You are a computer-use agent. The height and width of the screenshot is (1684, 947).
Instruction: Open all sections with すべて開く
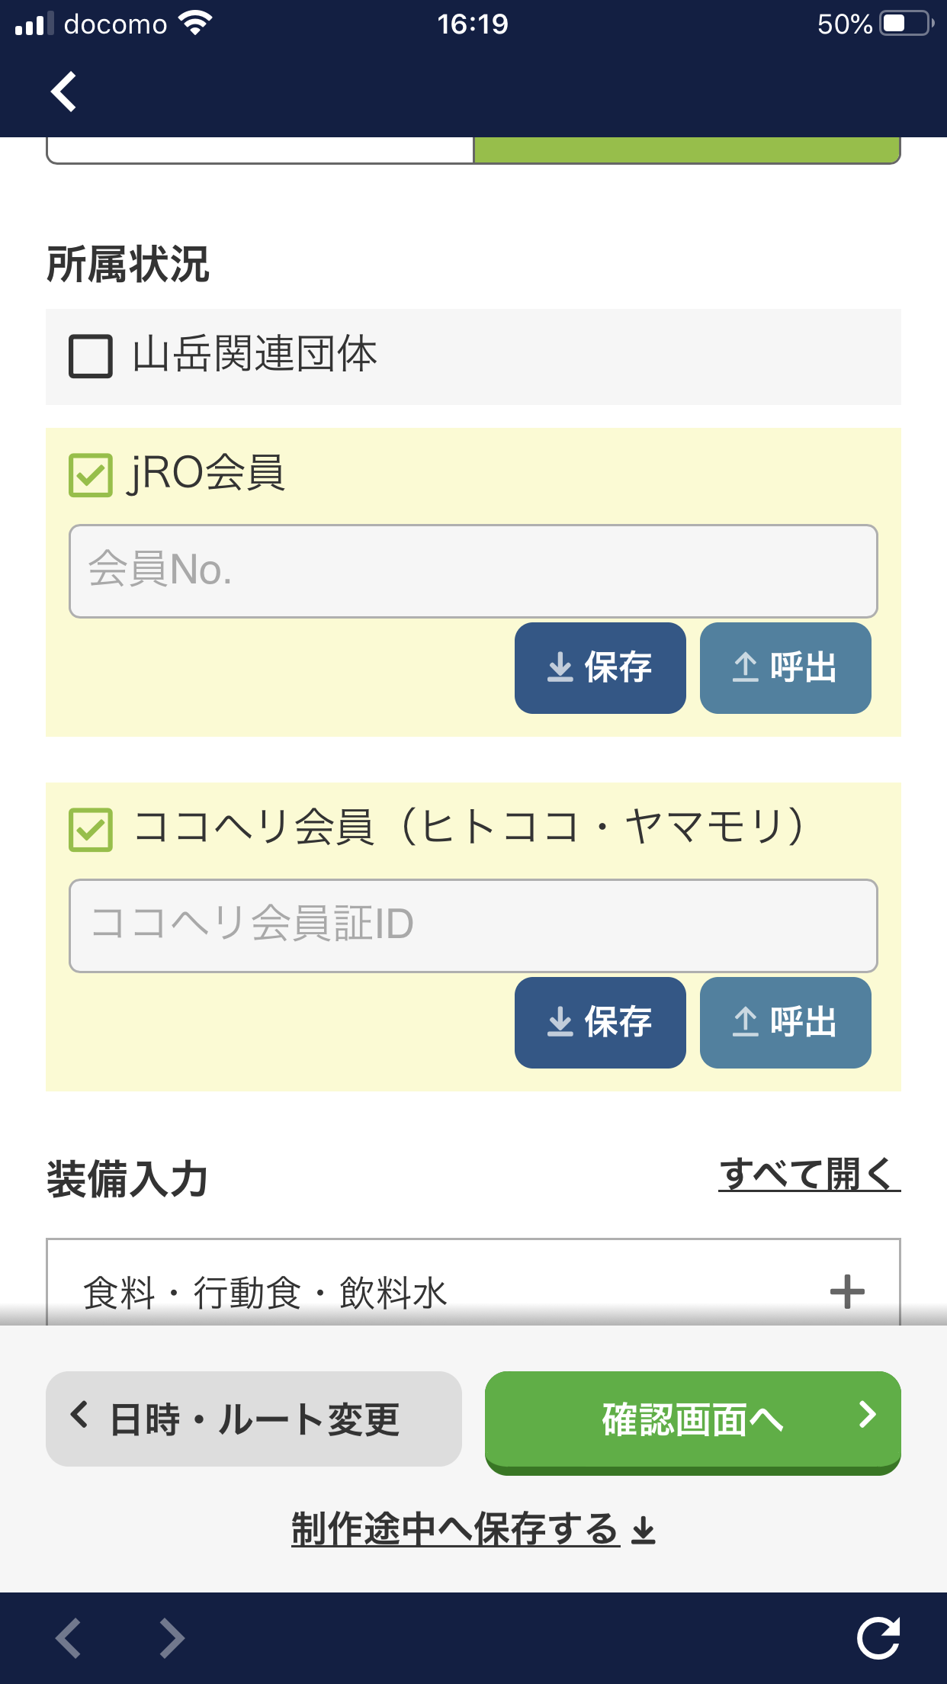(x=808, y=1174)
